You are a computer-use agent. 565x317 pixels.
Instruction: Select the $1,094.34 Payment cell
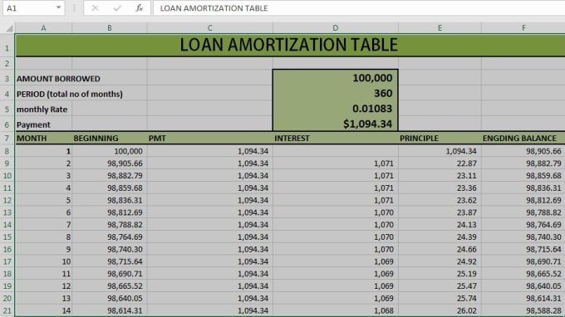336,124
